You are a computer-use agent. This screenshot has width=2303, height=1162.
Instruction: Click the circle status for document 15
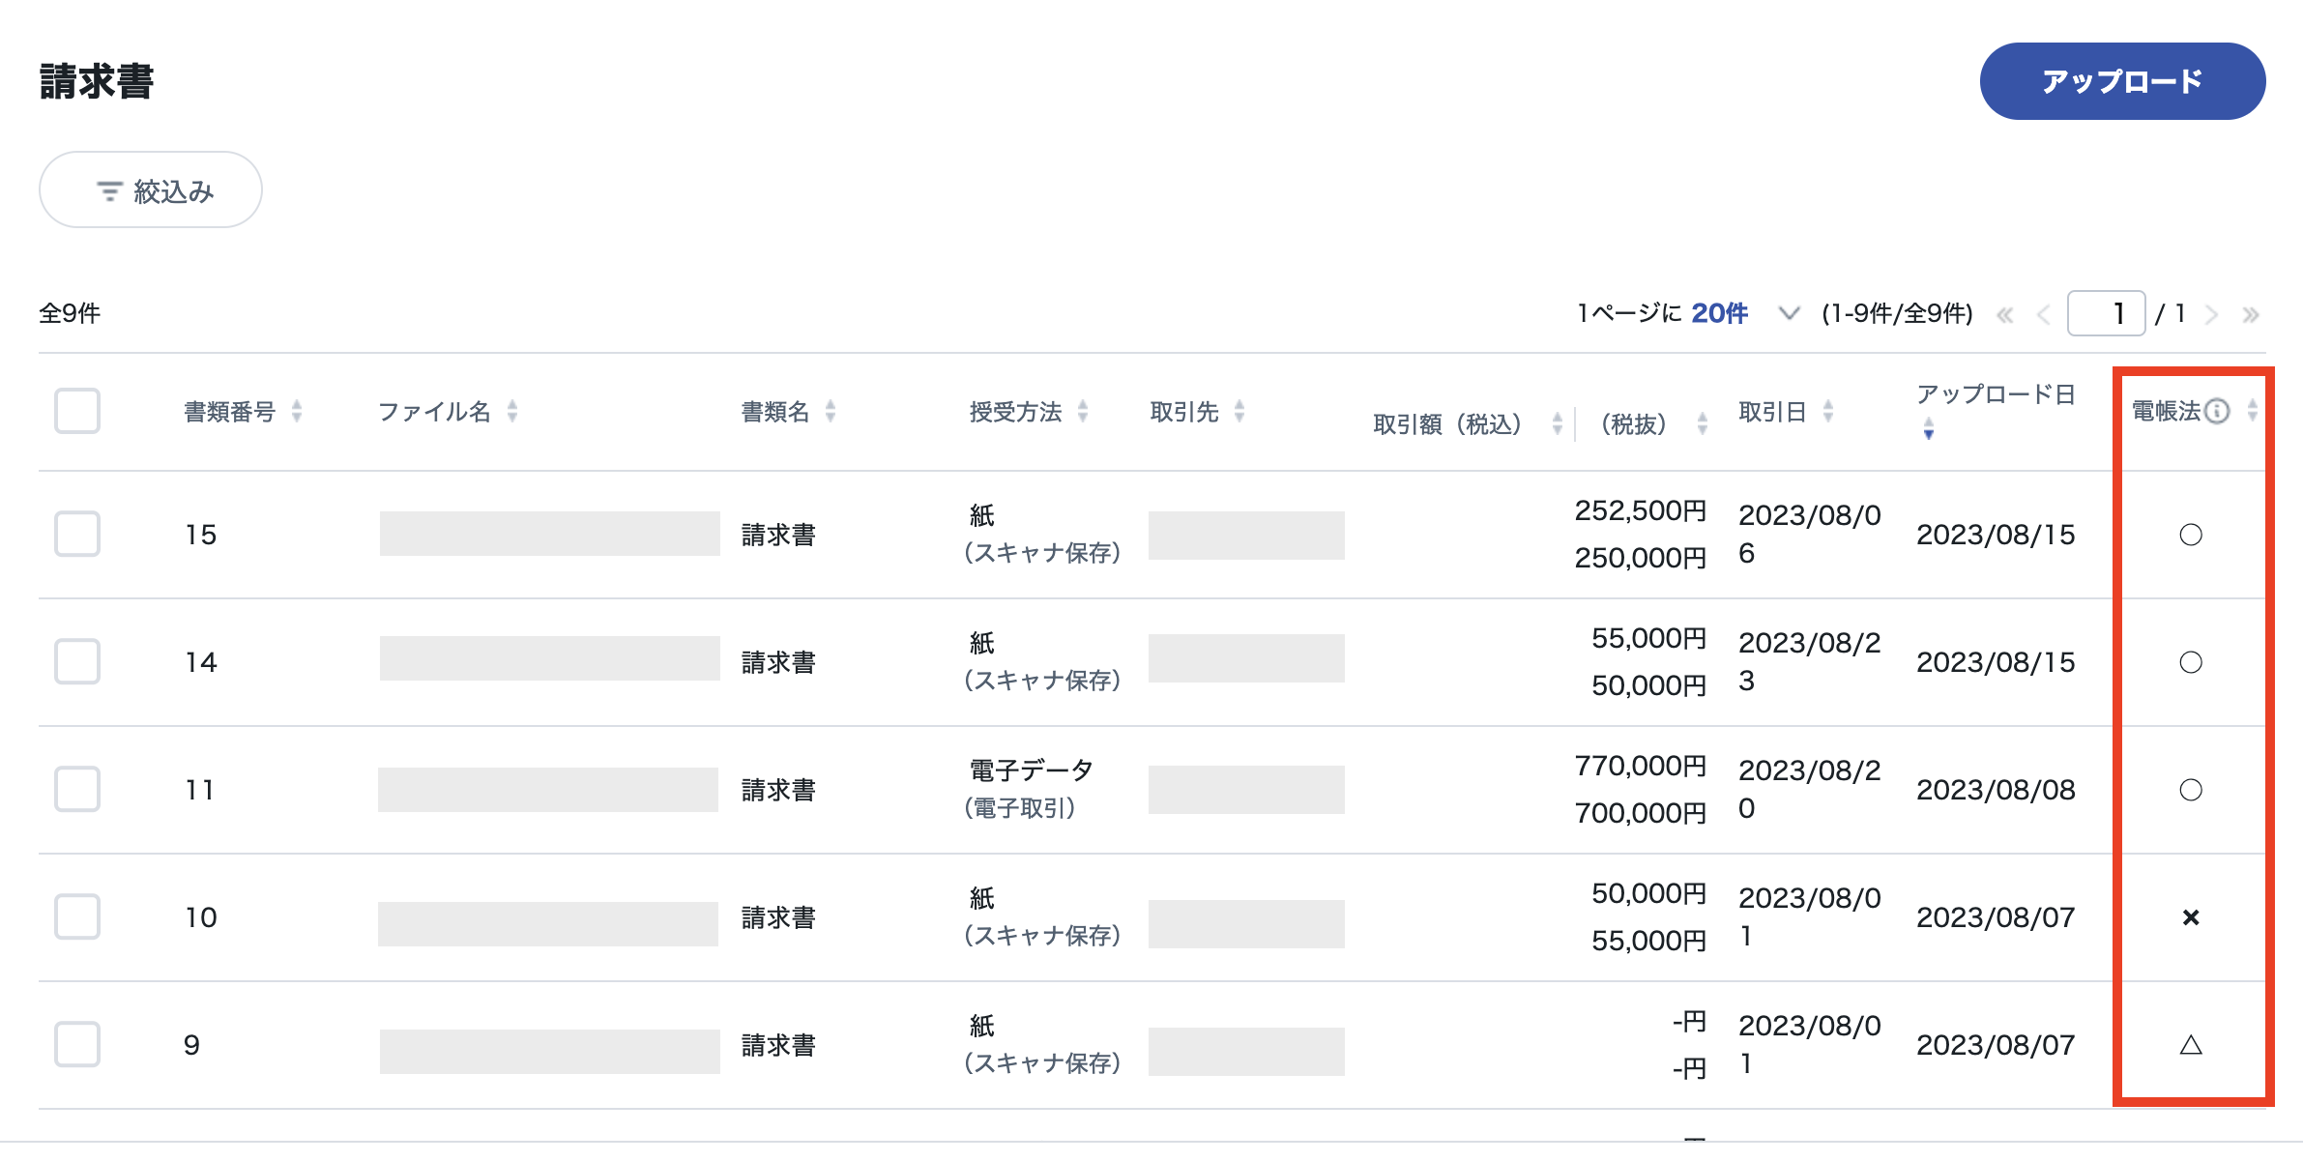pyautogui.click(x=2191, y=535)
